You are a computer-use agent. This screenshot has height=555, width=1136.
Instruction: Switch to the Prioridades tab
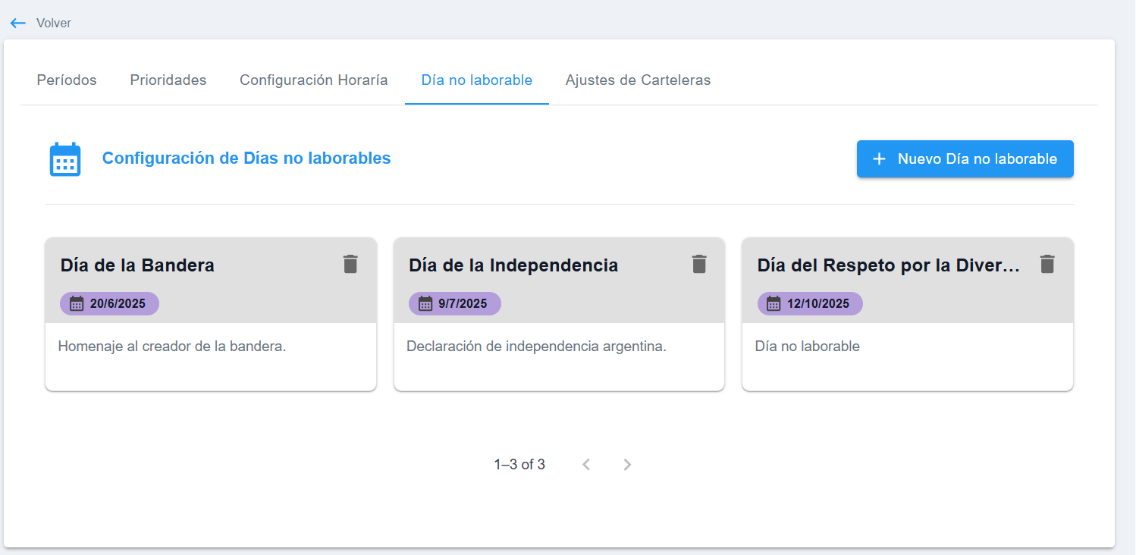point(168,80)
